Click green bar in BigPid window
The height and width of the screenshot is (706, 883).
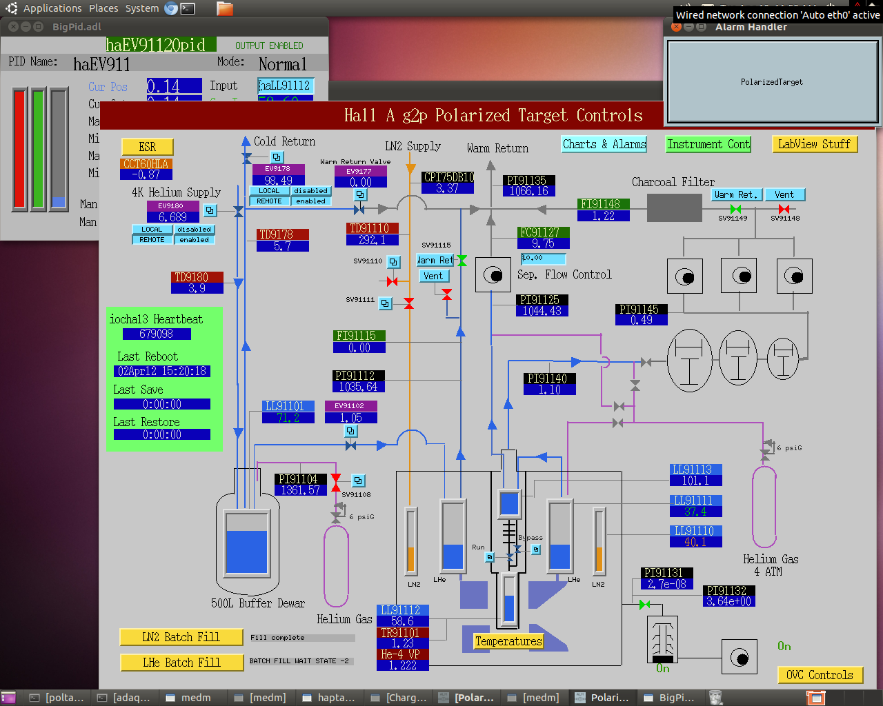click(x=38, y=148)
